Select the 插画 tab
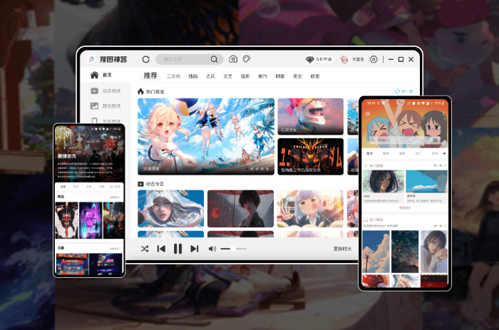 click(x=193, y=76)
